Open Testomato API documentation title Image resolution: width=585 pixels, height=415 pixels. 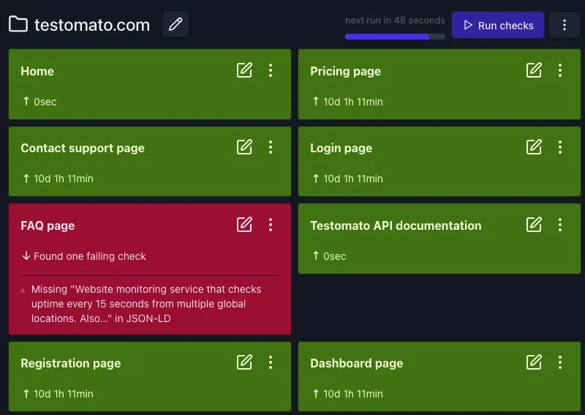pos(396,225)
